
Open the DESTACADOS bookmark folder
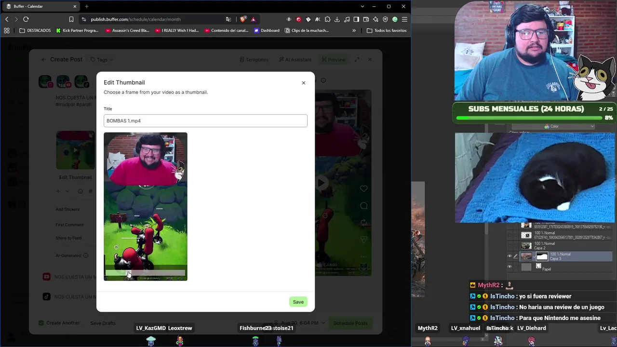pyautogui.click(x=35, y=30)
